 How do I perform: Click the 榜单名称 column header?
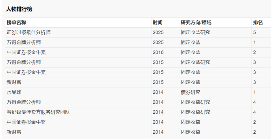(16, 23)
